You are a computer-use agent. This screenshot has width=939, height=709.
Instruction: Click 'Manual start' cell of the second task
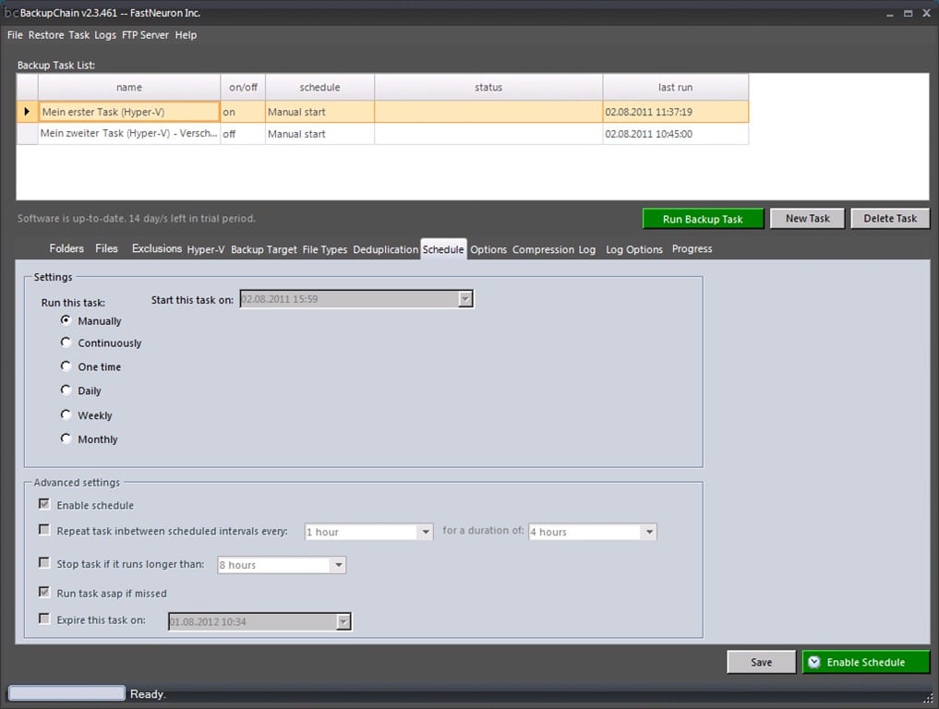319,134
